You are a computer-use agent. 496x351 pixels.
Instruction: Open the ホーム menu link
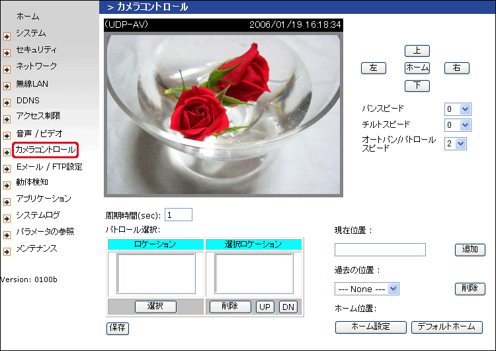click(x=28, y=17)
